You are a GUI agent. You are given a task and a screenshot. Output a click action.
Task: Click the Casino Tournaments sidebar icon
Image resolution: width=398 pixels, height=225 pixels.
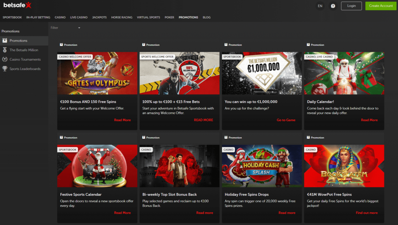tap(5, 59)
